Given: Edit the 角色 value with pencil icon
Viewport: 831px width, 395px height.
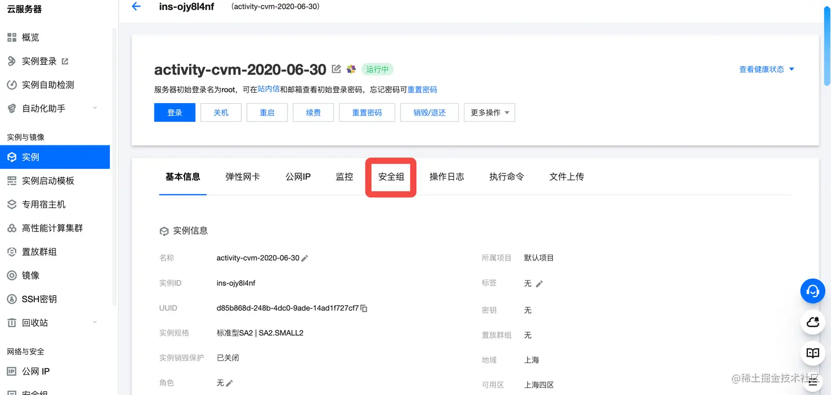Looking at the screenshot, I should (x=229, y=383).
